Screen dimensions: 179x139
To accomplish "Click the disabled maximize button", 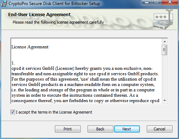I will tap(156, 3).
